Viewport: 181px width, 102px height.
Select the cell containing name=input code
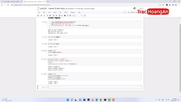point(94,25)
